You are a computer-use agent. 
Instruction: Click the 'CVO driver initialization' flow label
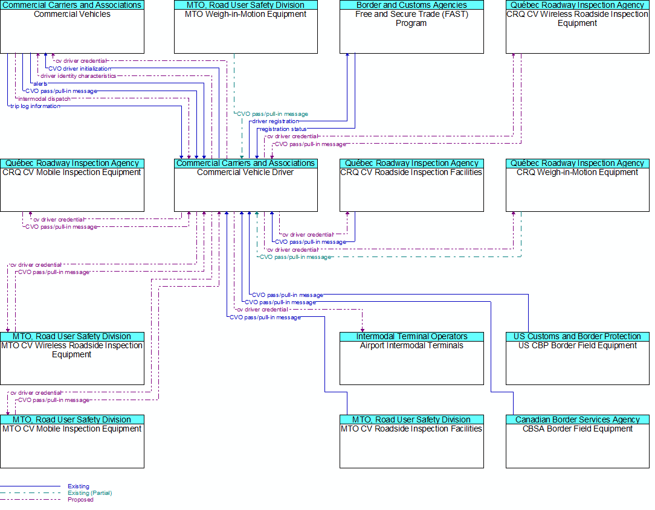click(x=80, y=68)
